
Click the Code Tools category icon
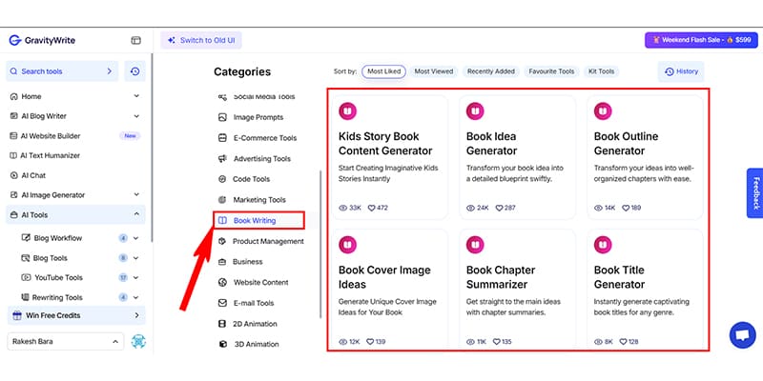222,179
